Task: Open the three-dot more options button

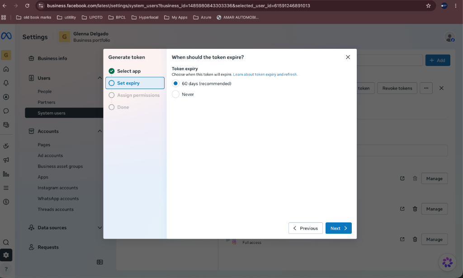Action: (x=426, y=88)
